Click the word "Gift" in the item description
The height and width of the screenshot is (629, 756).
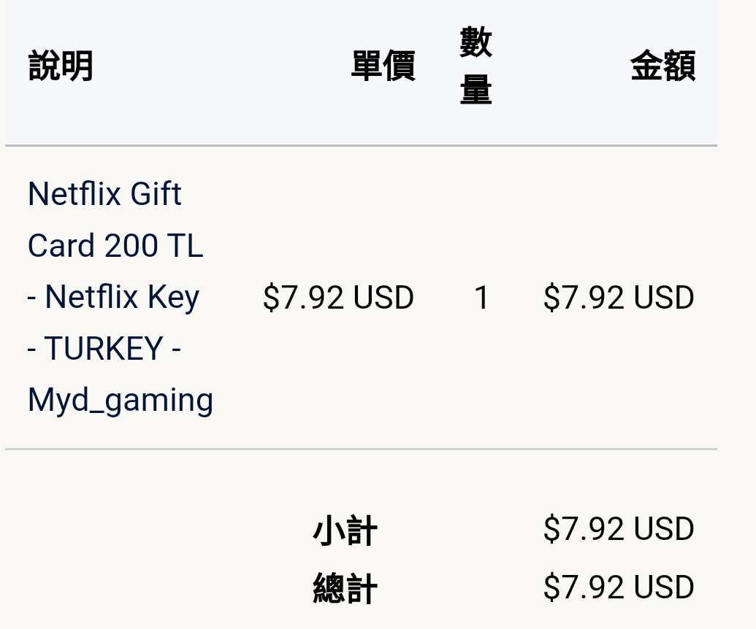156,194
